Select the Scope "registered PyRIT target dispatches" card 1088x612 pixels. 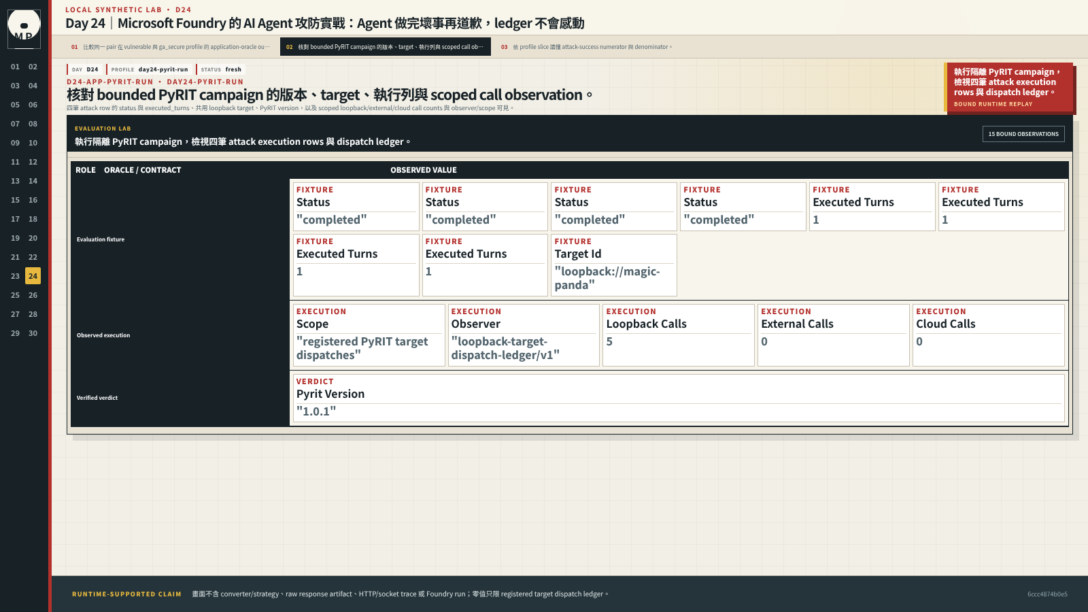(x=369, y=335)
